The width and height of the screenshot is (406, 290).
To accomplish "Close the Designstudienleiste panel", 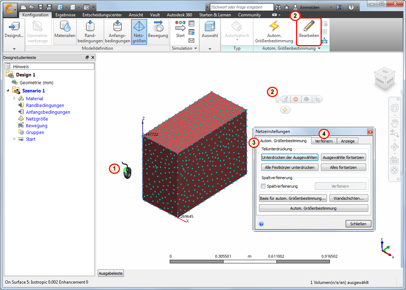I will click(x=93, y=58).
